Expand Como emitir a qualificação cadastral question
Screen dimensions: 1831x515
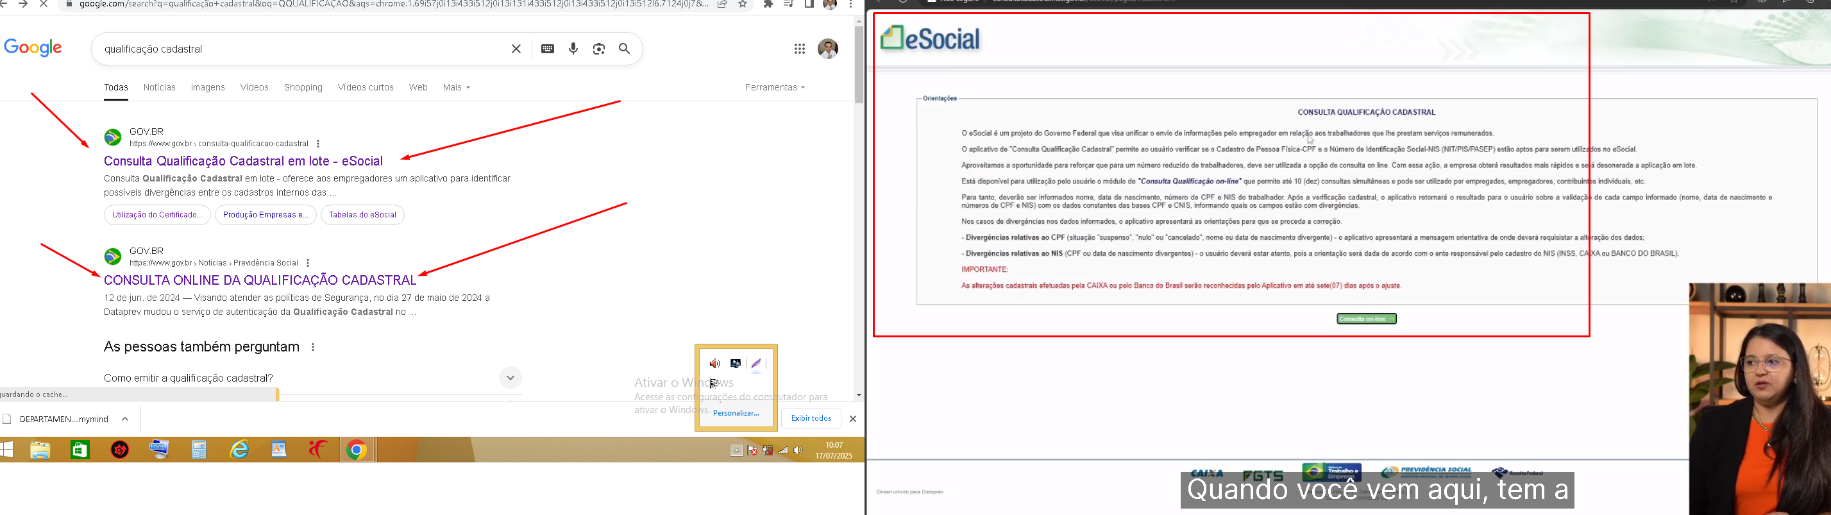pos(510,378)
